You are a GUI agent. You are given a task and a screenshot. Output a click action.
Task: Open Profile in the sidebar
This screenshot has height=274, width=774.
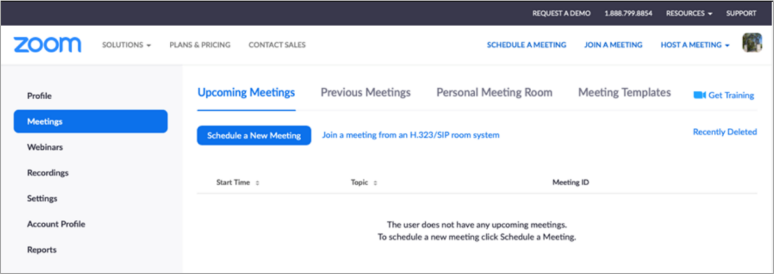point(40,96)
